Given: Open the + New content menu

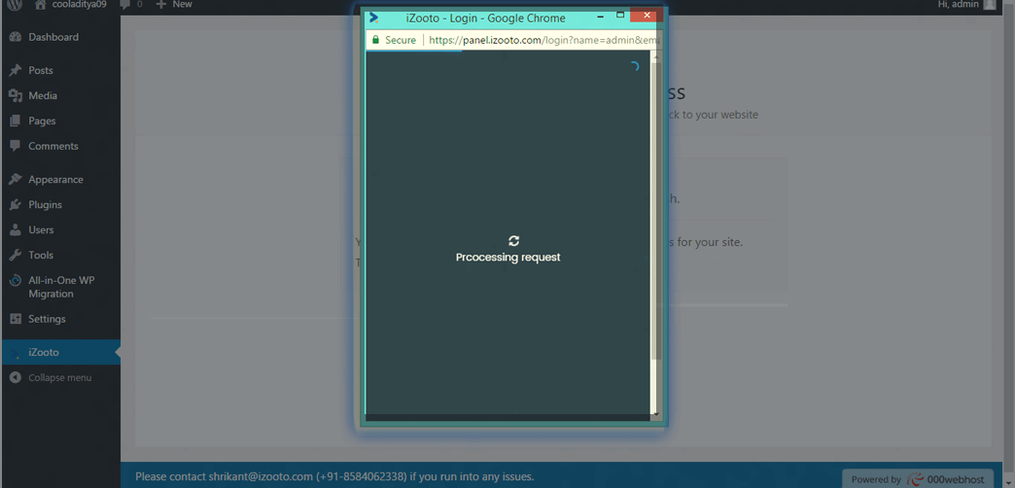Looking at the screenshot, I should [173, 5].
